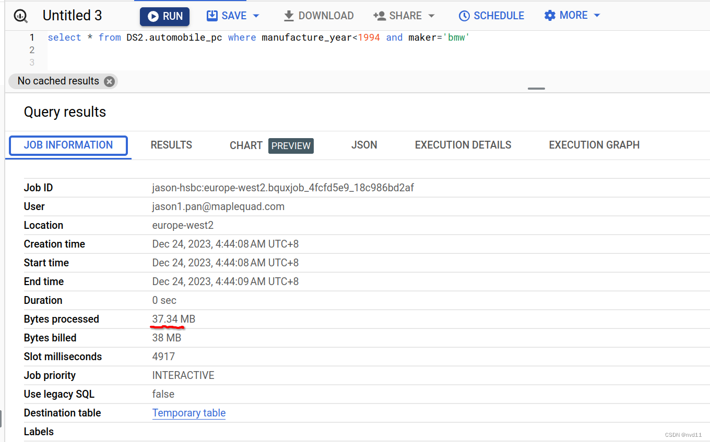Screen dimensions: 710x442
Task: Click the No cached results label
Action: (58, 81)
